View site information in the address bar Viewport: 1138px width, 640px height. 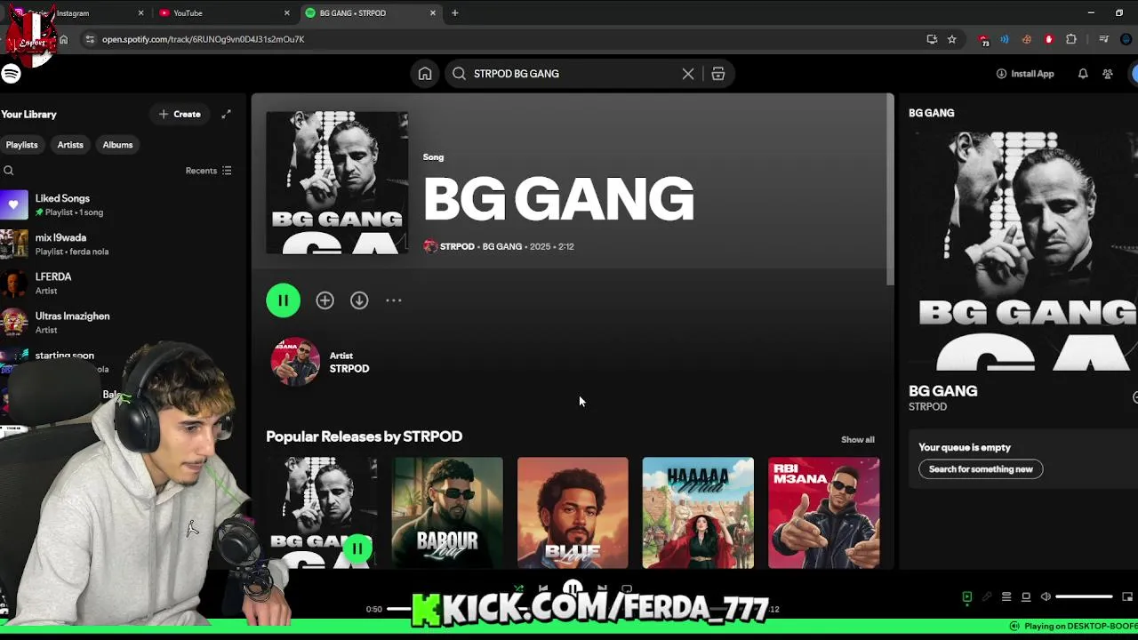(90, 39)
